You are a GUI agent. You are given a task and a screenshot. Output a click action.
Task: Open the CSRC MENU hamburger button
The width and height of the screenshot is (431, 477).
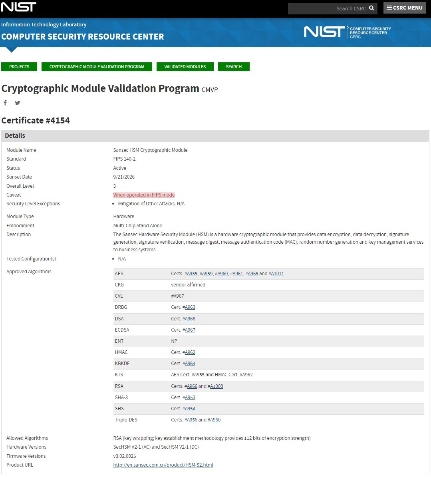[x=405, y=8]
